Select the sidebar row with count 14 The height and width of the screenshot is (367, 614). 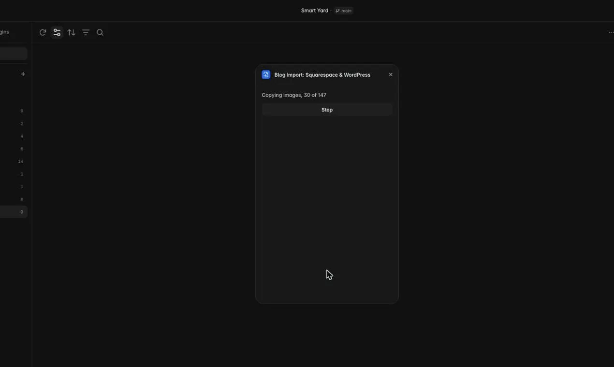coord(14,161)
